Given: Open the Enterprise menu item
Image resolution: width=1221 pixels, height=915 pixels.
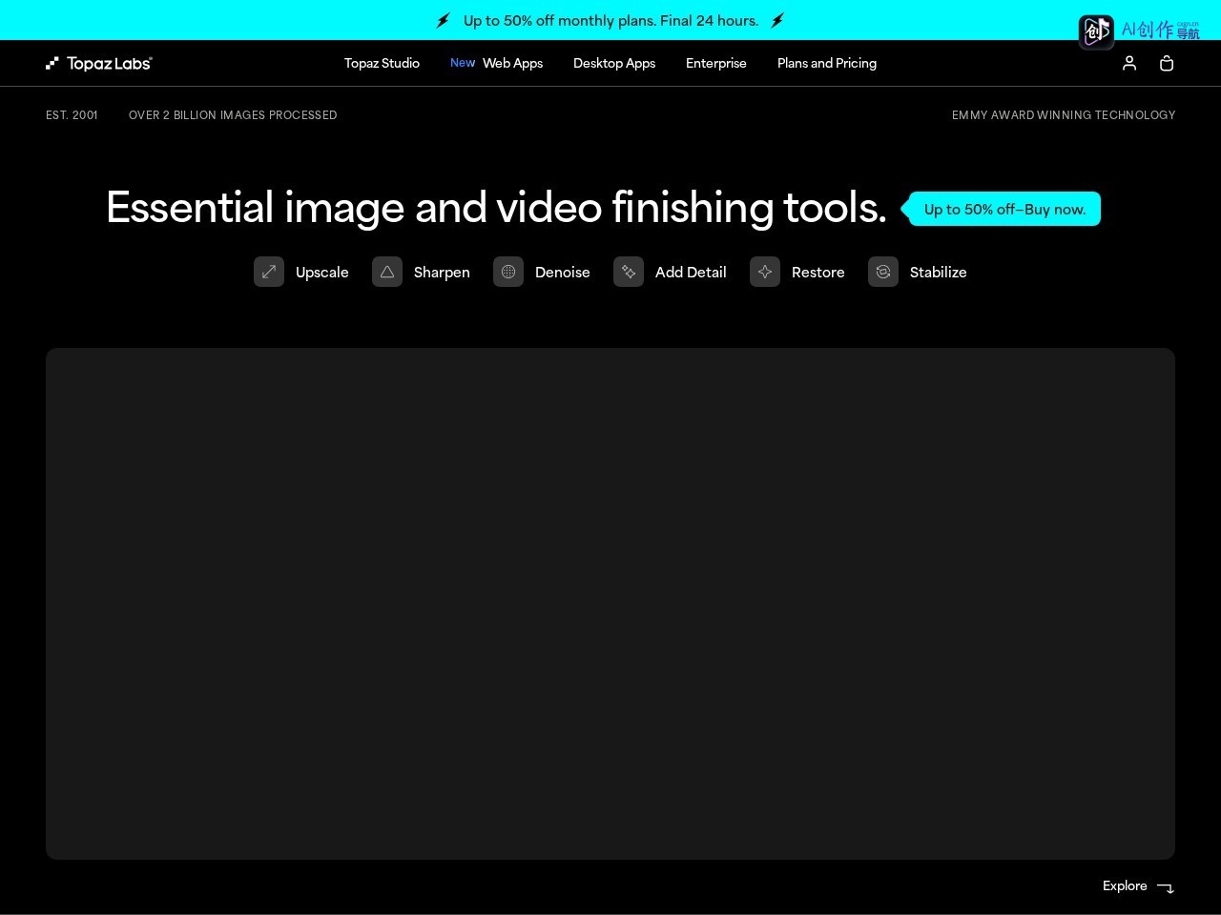Looking at the screenshot, I should (716, 63).
